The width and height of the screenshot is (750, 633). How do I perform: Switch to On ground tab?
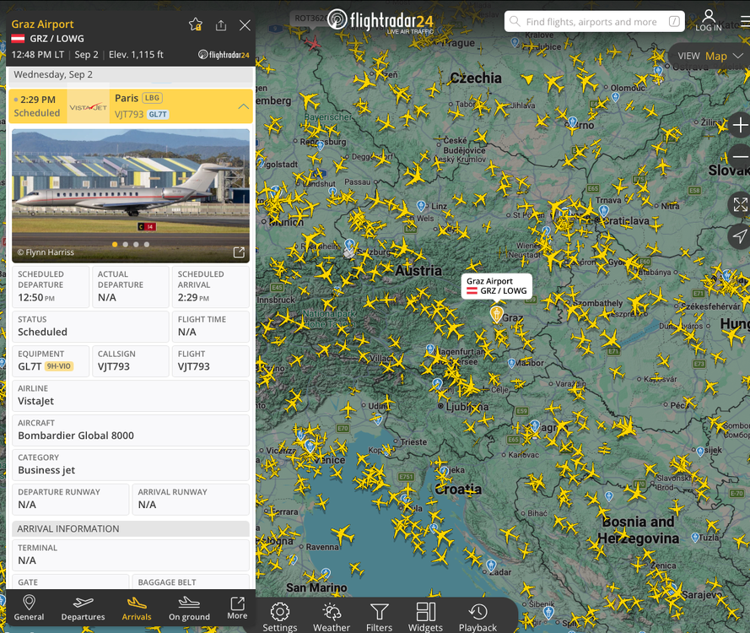[189, 608]
